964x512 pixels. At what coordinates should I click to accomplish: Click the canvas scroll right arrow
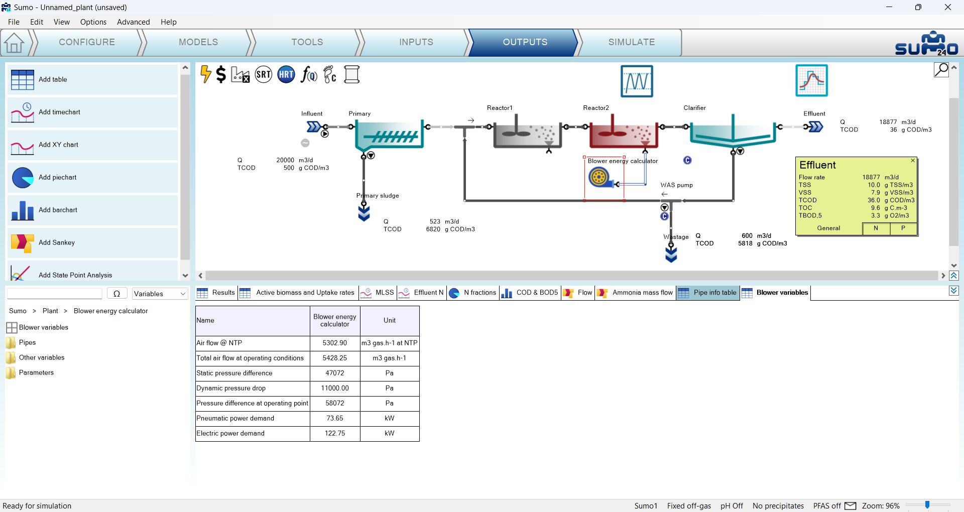point(943,276)
